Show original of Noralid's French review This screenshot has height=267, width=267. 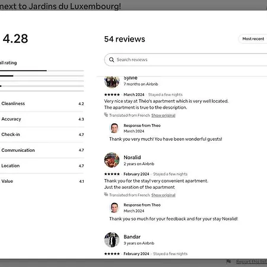tap(163, 195)
